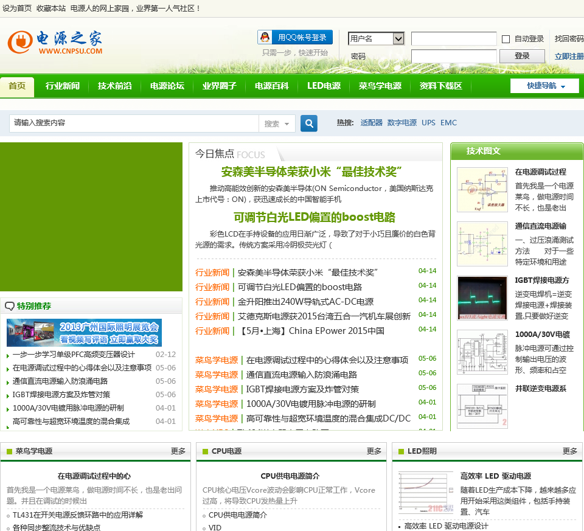Click the speech bubble icon beside 特别推荐

coord(10,306)
